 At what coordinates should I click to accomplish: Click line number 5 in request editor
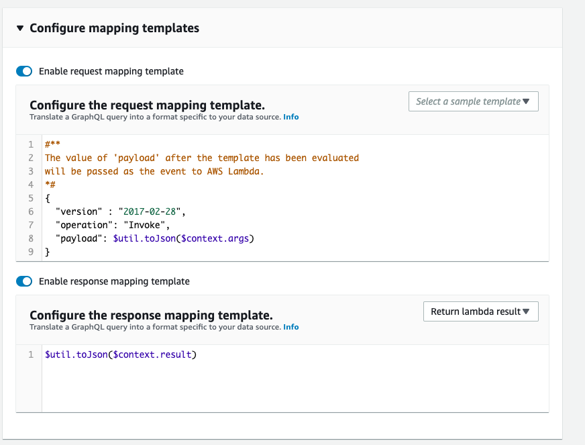30,198
